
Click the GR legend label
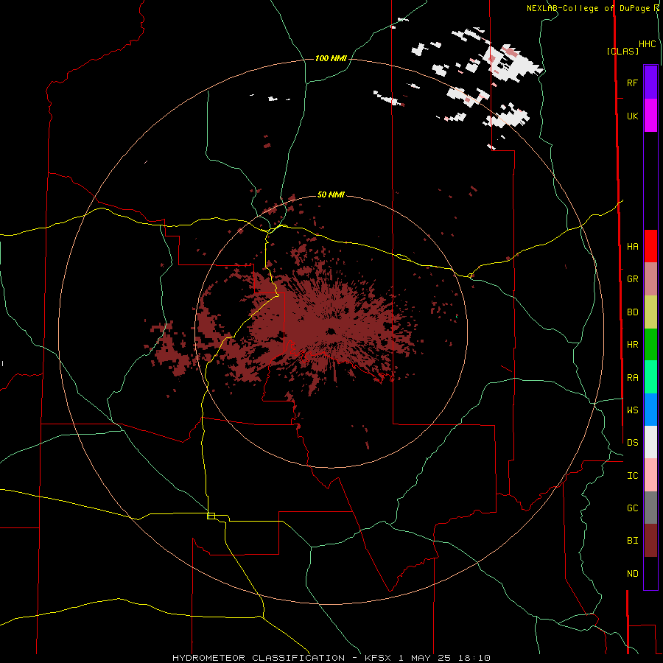click(632, 279)
